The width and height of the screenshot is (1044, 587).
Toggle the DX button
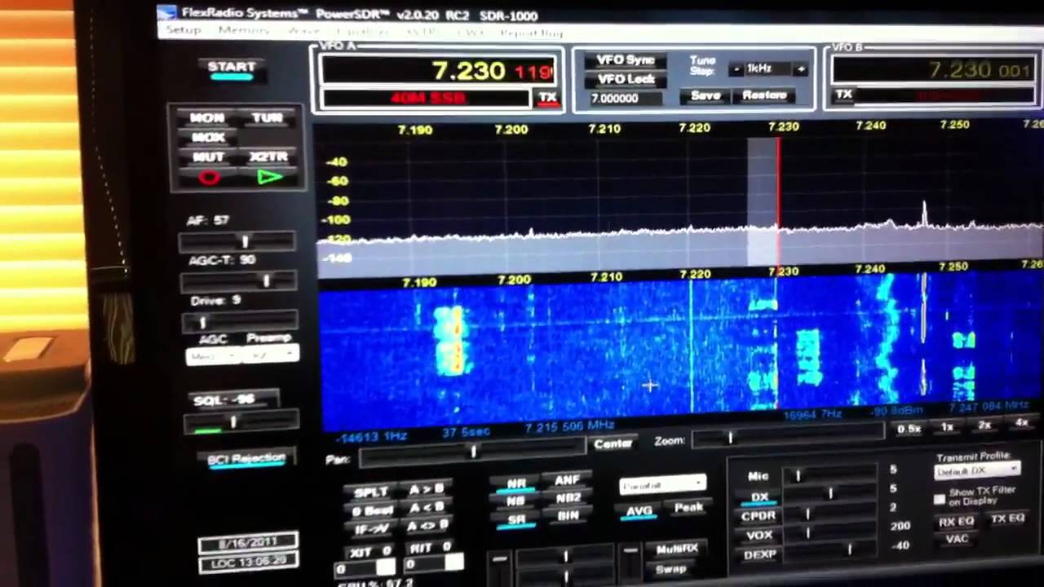(759, 497)
